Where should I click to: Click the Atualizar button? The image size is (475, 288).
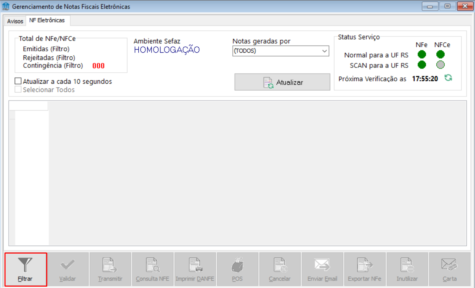click(282, 82)
